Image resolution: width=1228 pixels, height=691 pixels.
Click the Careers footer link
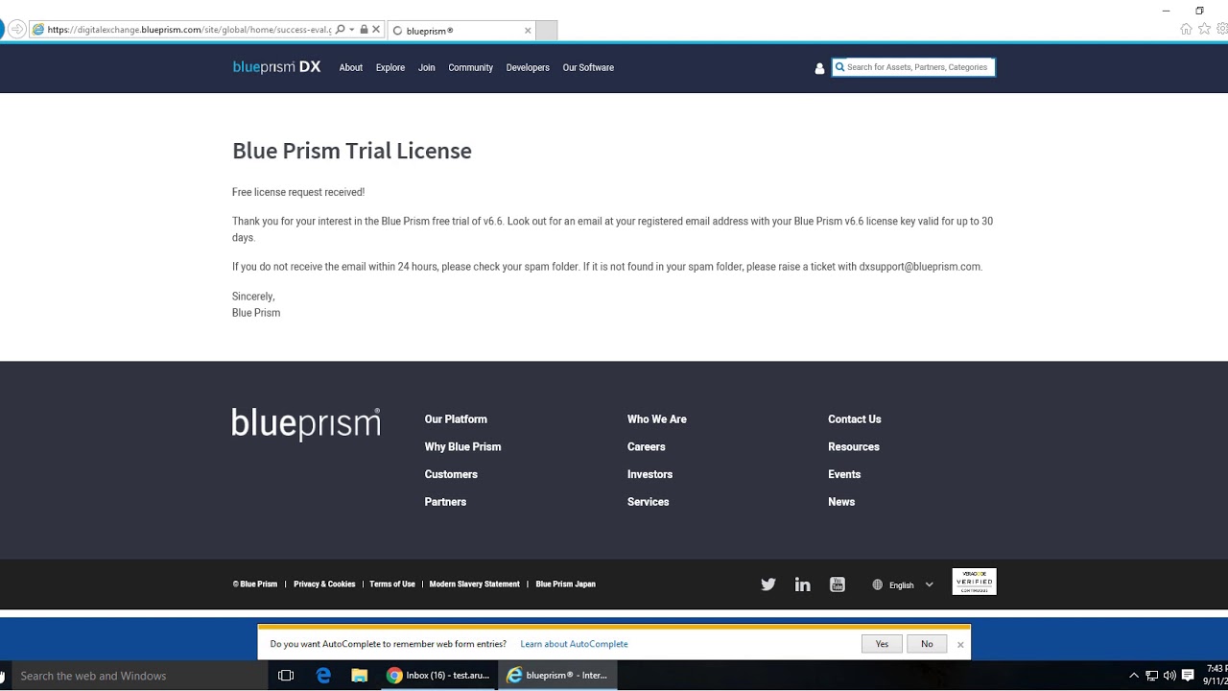(x=647, y=447)
